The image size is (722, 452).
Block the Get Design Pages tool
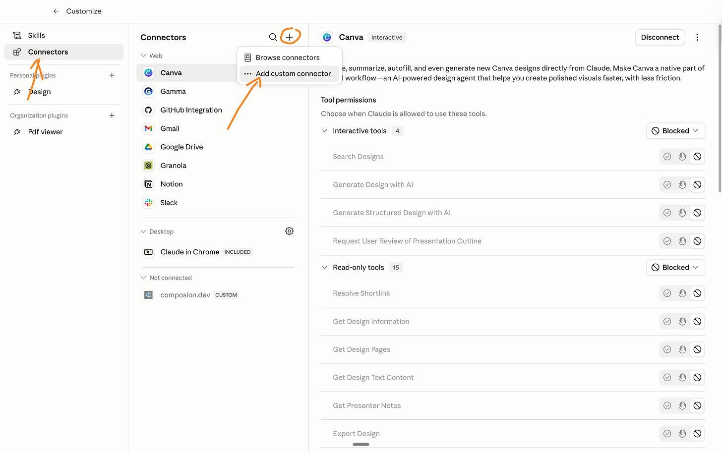pos(697,349)
